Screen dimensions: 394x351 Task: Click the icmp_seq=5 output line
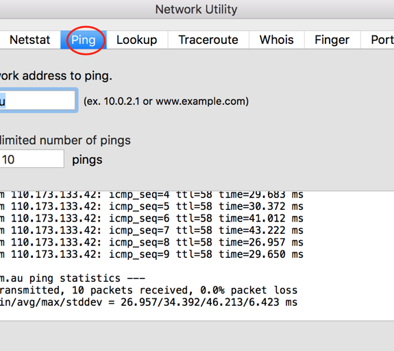pos(151,206)
